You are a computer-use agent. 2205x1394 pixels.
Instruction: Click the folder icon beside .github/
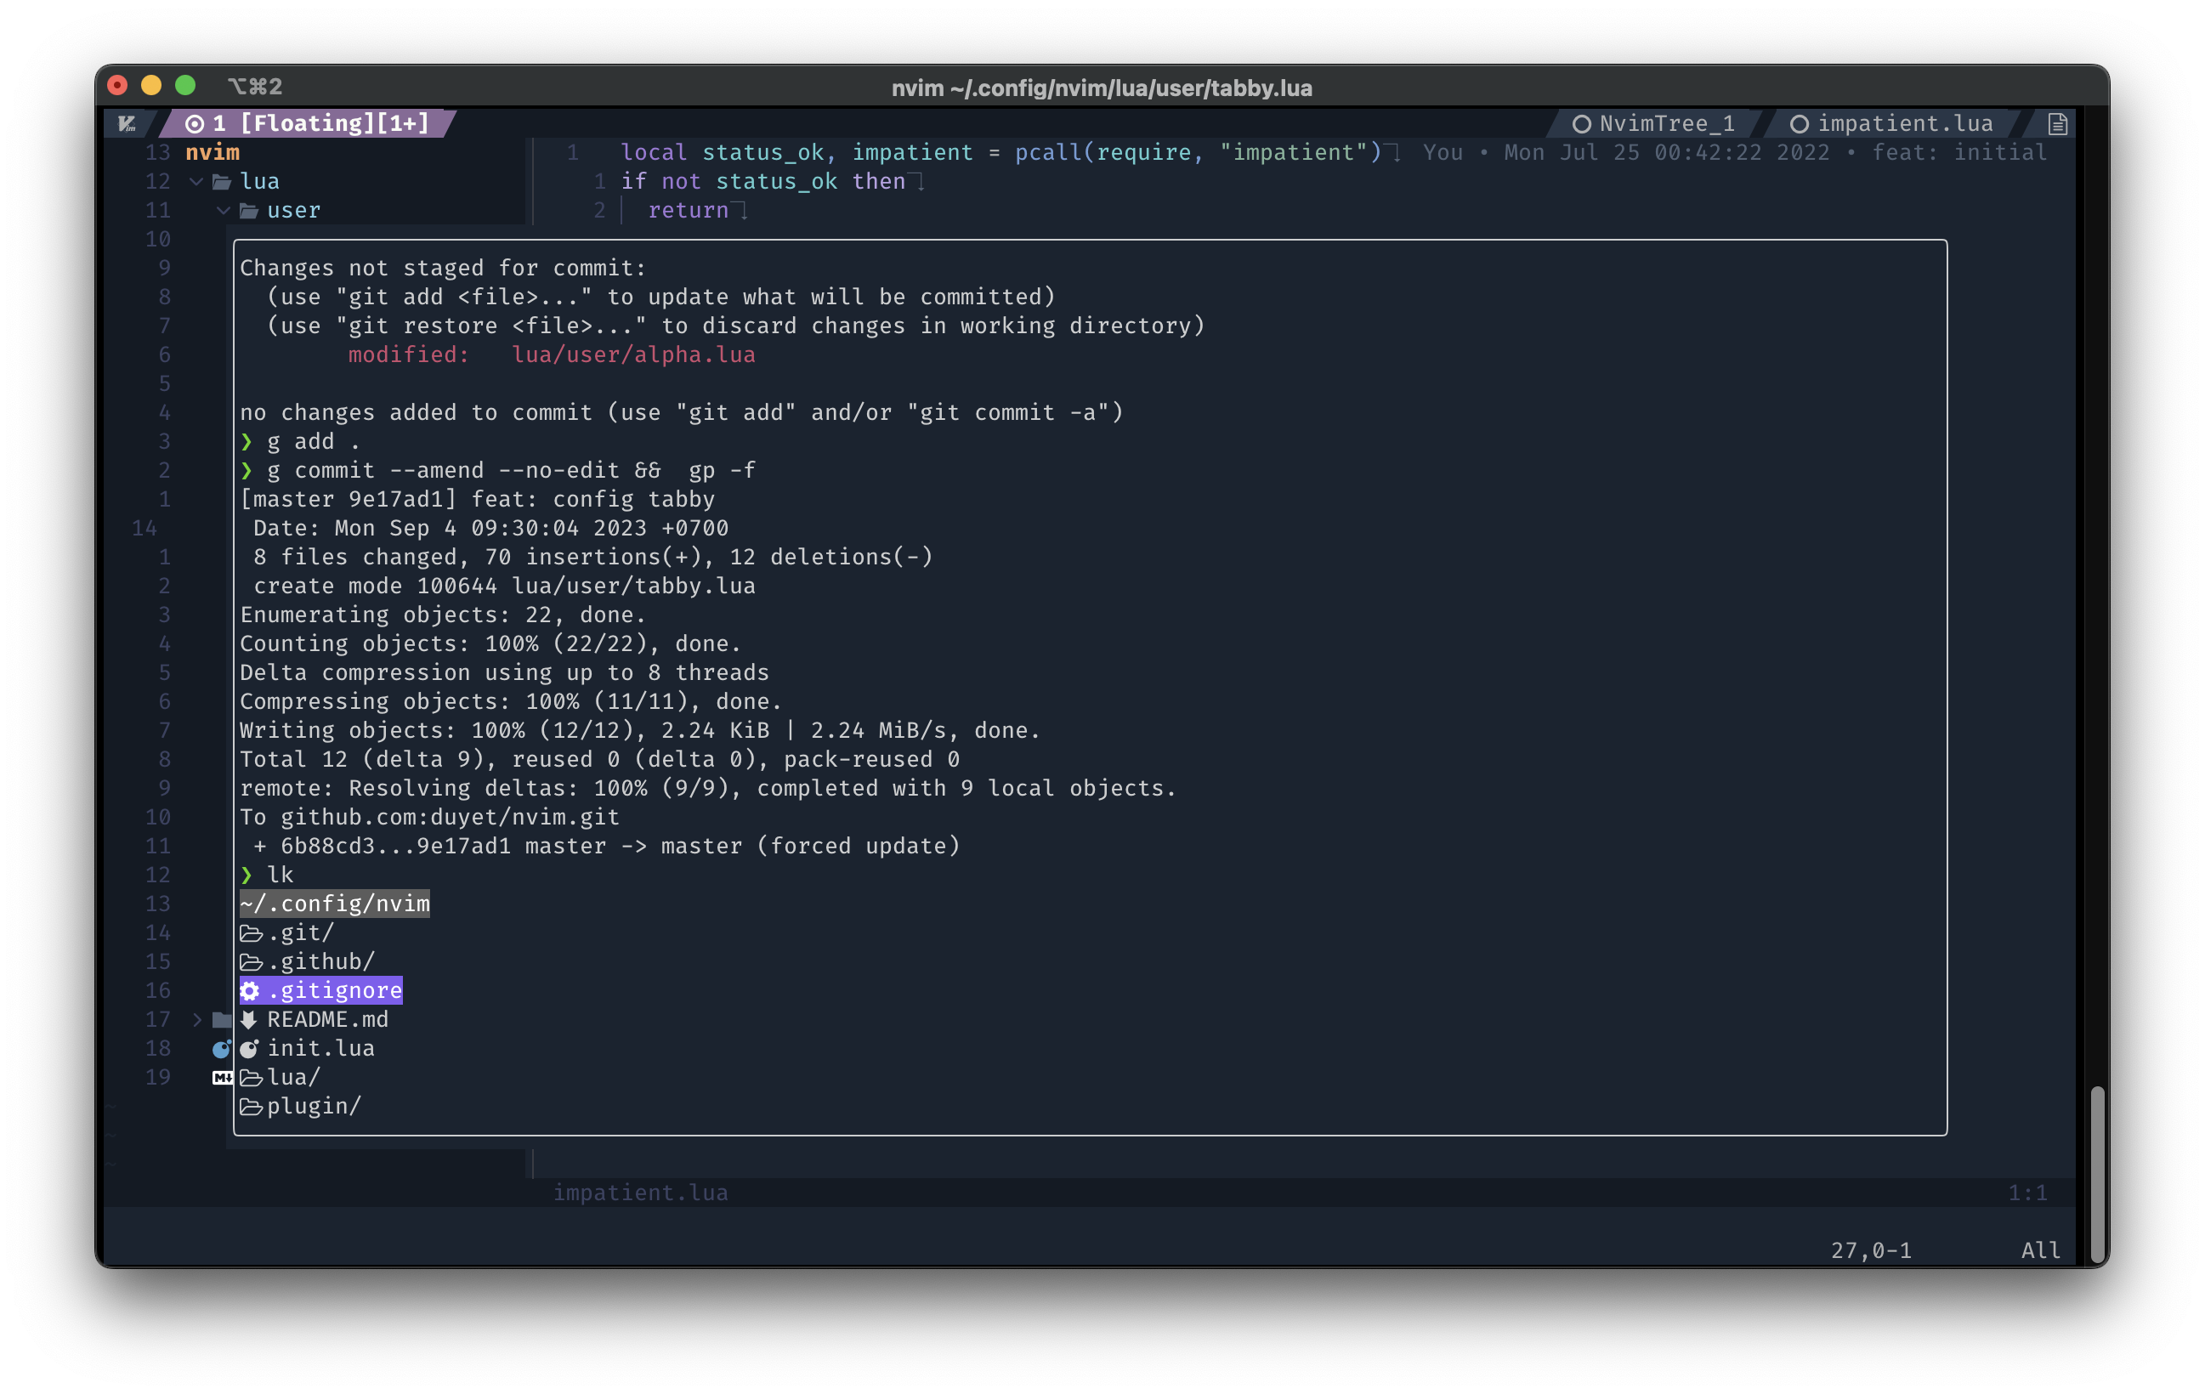click(x=251, y=961)
